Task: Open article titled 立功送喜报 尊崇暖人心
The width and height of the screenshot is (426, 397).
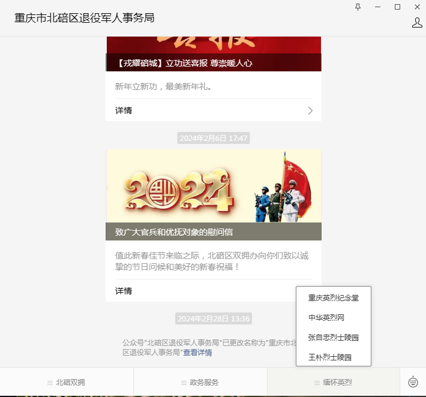Action: pos(185,63)
